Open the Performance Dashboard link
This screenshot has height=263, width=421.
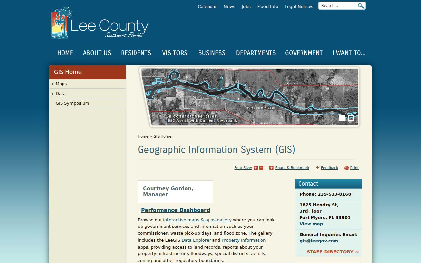pos(175,210)
